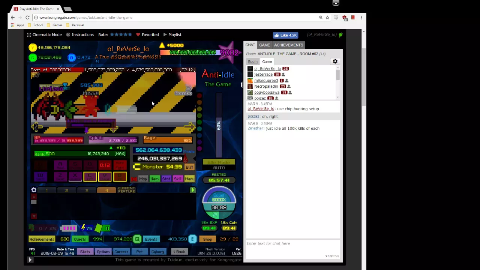The width and height of the screenshot is (480, 270).
Task: Click the red up arrow in feature panel
Action: click(34, 196)
